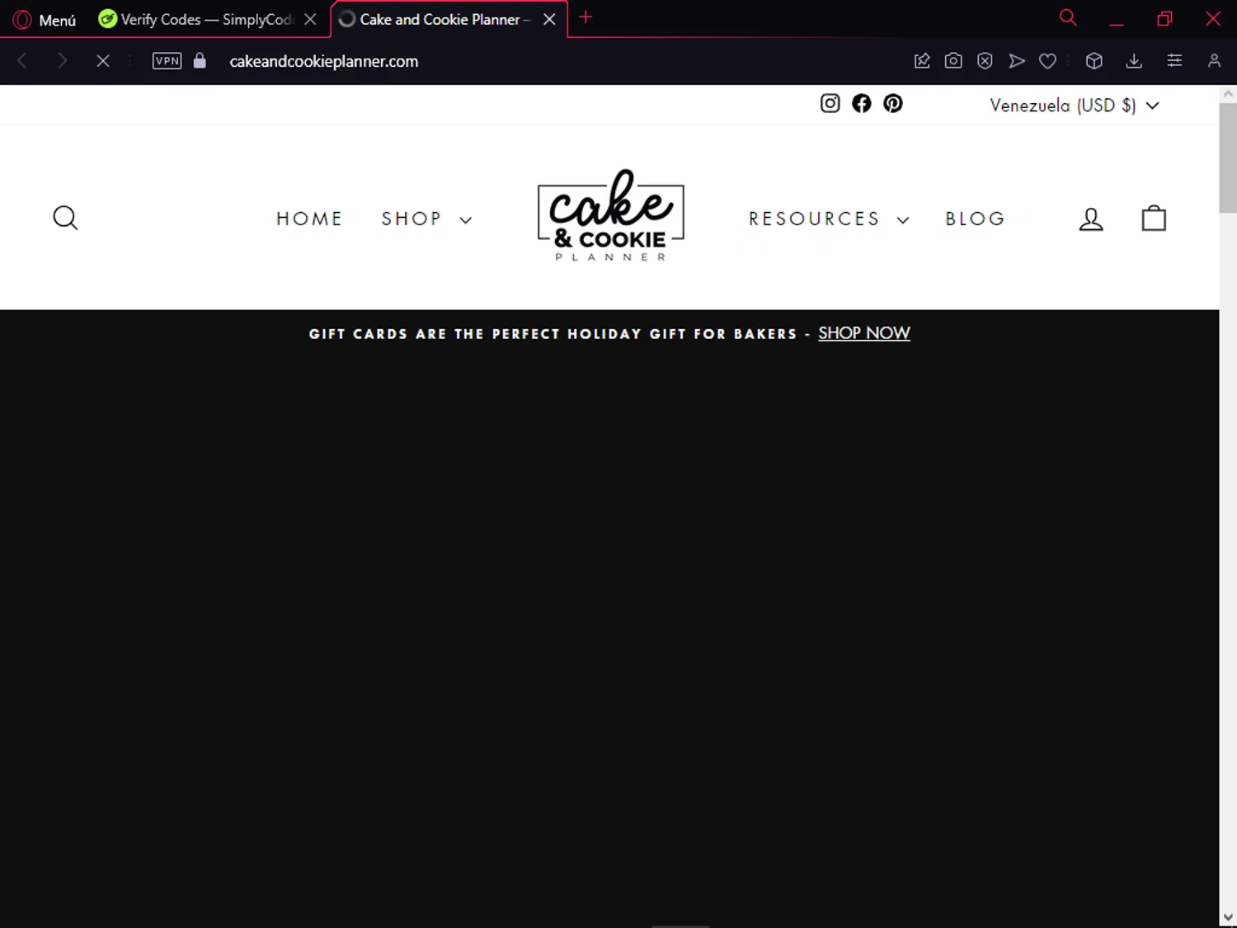Go to the HOME page
This screenshot has height=928, width=1237.
tap(309, 219)
